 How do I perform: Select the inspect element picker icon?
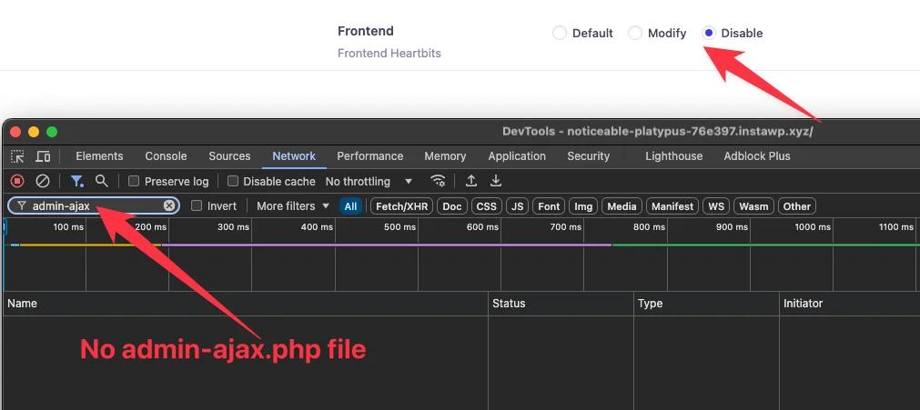(17, 156)
